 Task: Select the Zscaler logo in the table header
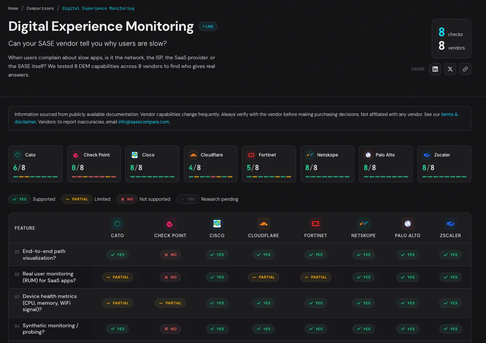coord(451,224)
